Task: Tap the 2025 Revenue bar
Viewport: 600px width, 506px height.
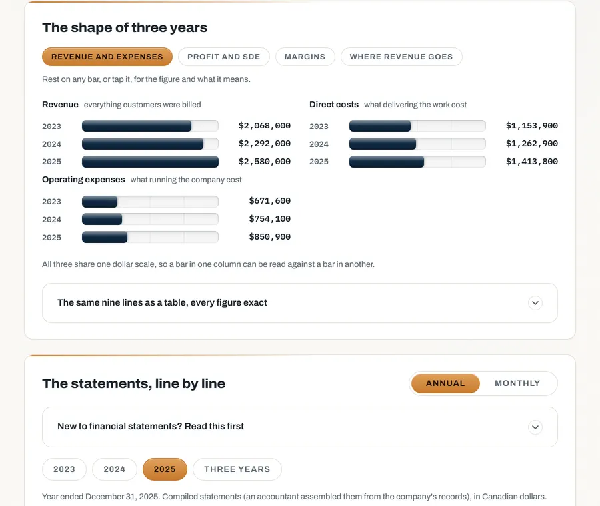Action: point(150,162)
